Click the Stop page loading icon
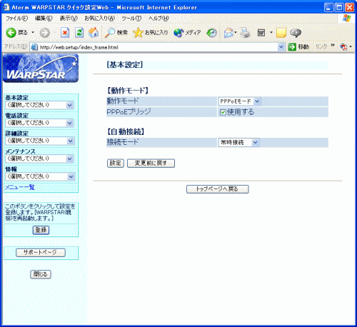The width and height of the screenshot is (357, 327). click(65, 33)
